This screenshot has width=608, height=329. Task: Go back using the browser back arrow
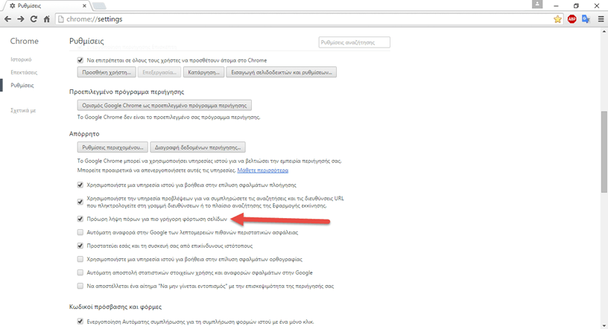click(7, 19)
